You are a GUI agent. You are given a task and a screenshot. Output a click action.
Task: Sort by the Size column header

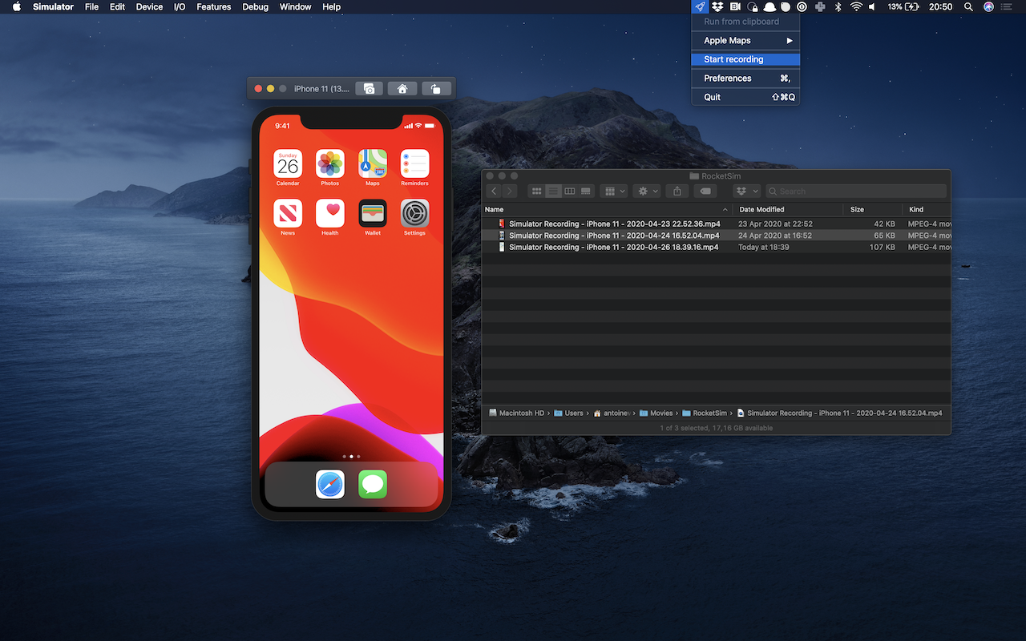click(873, 209)
